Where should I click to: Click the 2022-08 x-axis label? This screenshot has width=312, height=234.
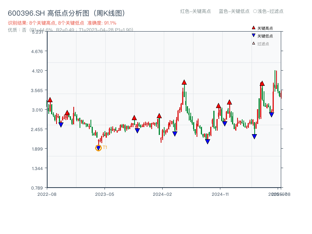click(x=47, y=194)
